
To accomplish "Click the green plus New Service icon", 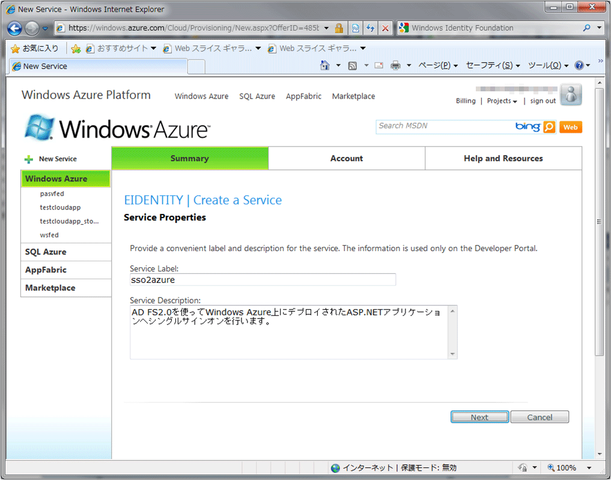I will (28, 159).
